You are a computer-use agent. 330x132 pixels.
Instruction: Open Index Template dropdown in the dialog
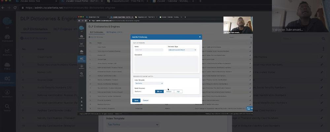tap(149, 83)
